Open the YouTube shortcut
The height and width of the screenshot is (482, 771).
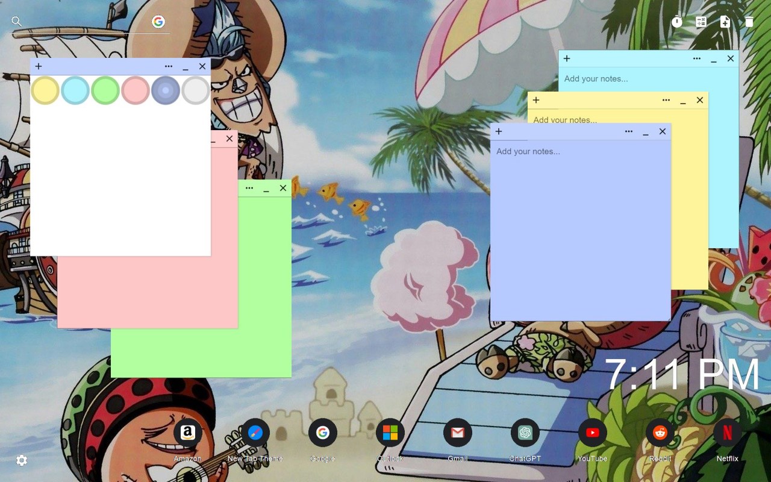[x=593, y=433]
